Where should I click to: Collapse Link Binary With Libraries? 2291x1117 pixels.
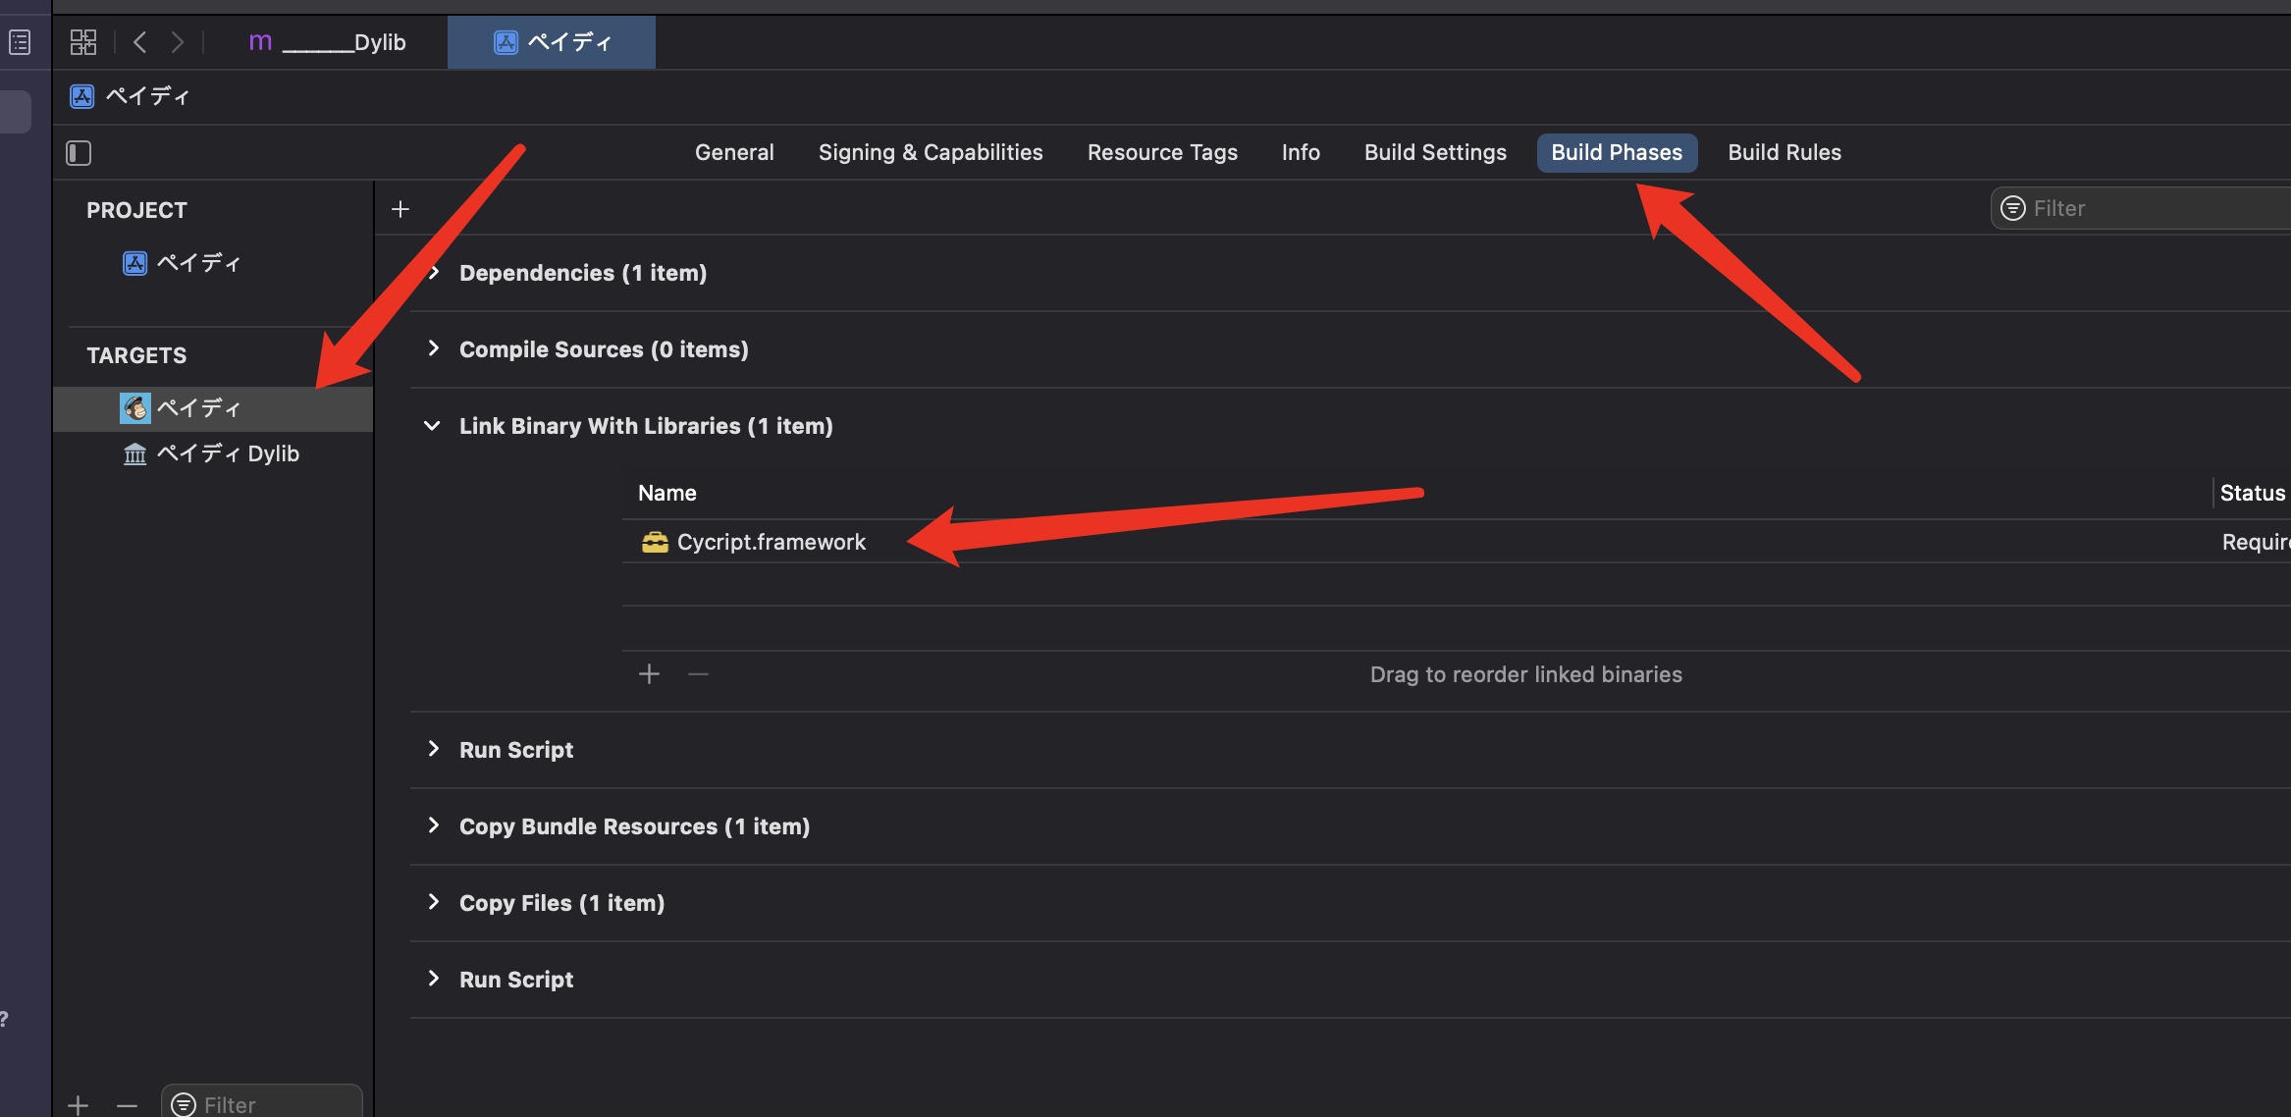(x=432, y=426)
